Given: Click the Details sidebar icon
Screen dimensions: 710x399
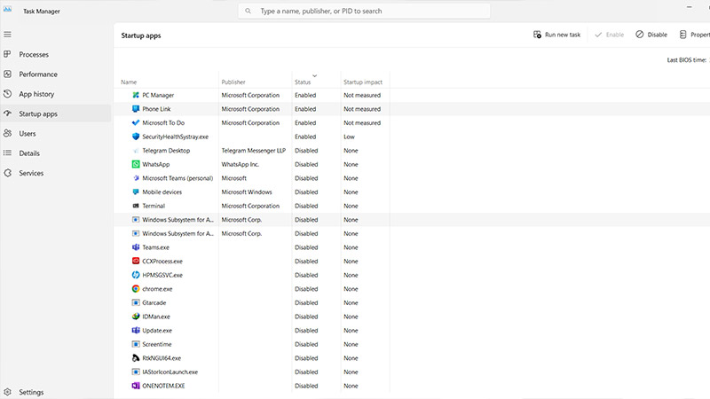Looking at the screenshot, I should pos(8,153).
